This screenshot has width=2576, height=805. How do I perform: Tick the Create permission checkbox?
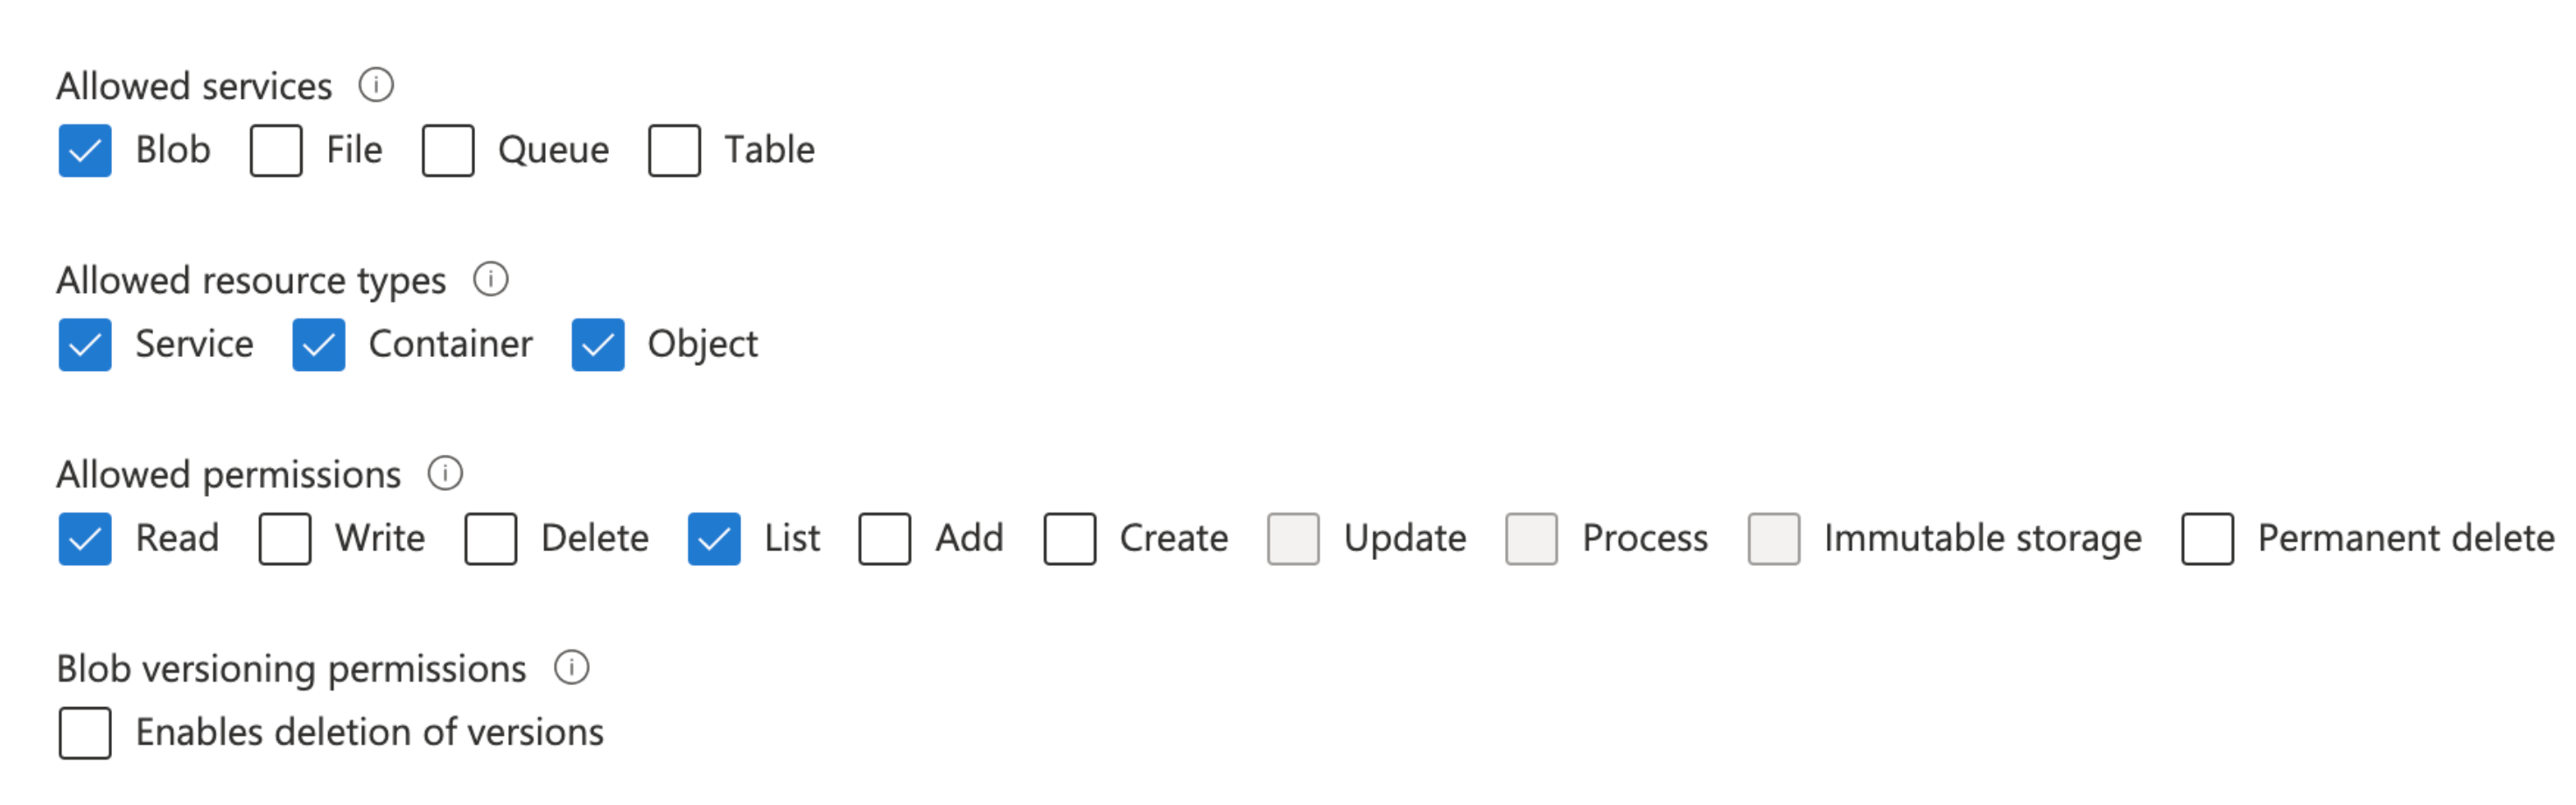tap(1070, 539)
